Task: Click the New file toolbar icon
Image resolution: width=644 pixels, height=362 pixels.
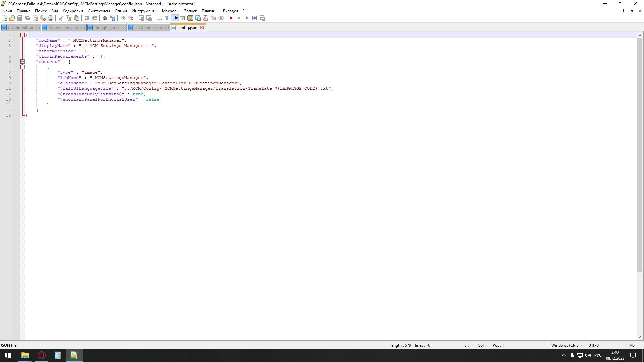Action: tap(4, 18)
